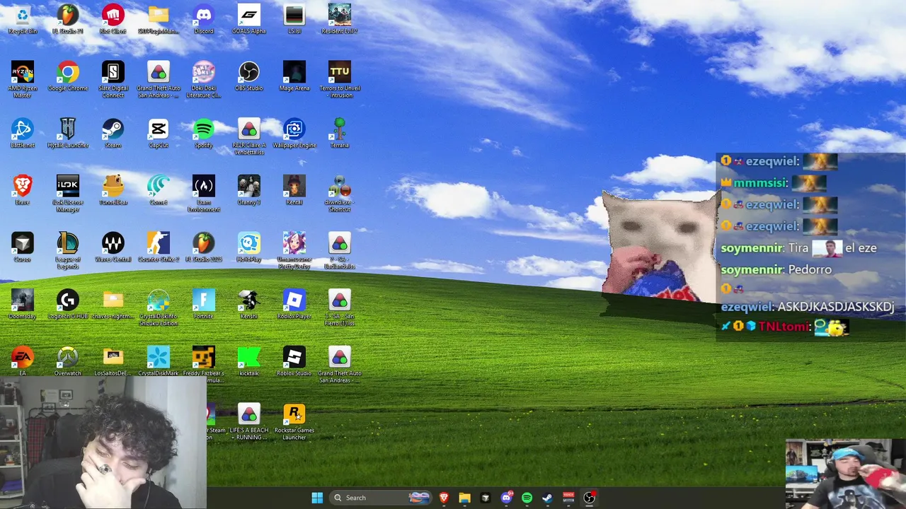
Task: Open the OBS Studio desktop shortcut
Action: point(248,76)
